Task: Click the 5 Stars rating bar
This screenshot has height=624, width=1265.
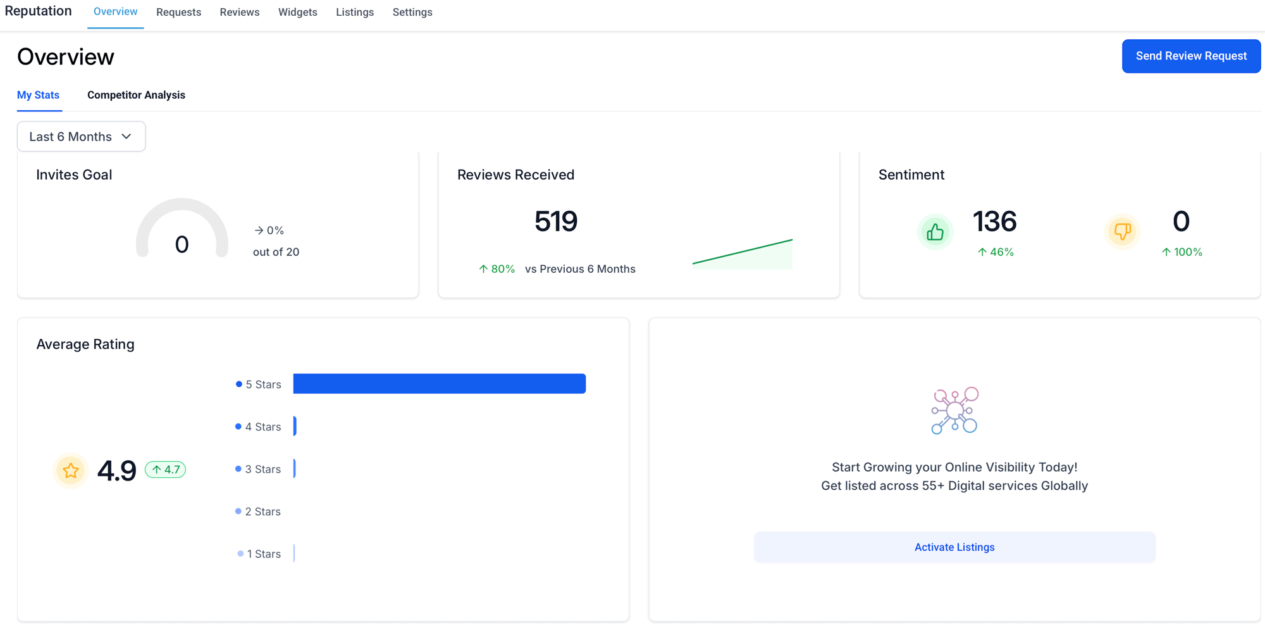Action: (439, 384)
